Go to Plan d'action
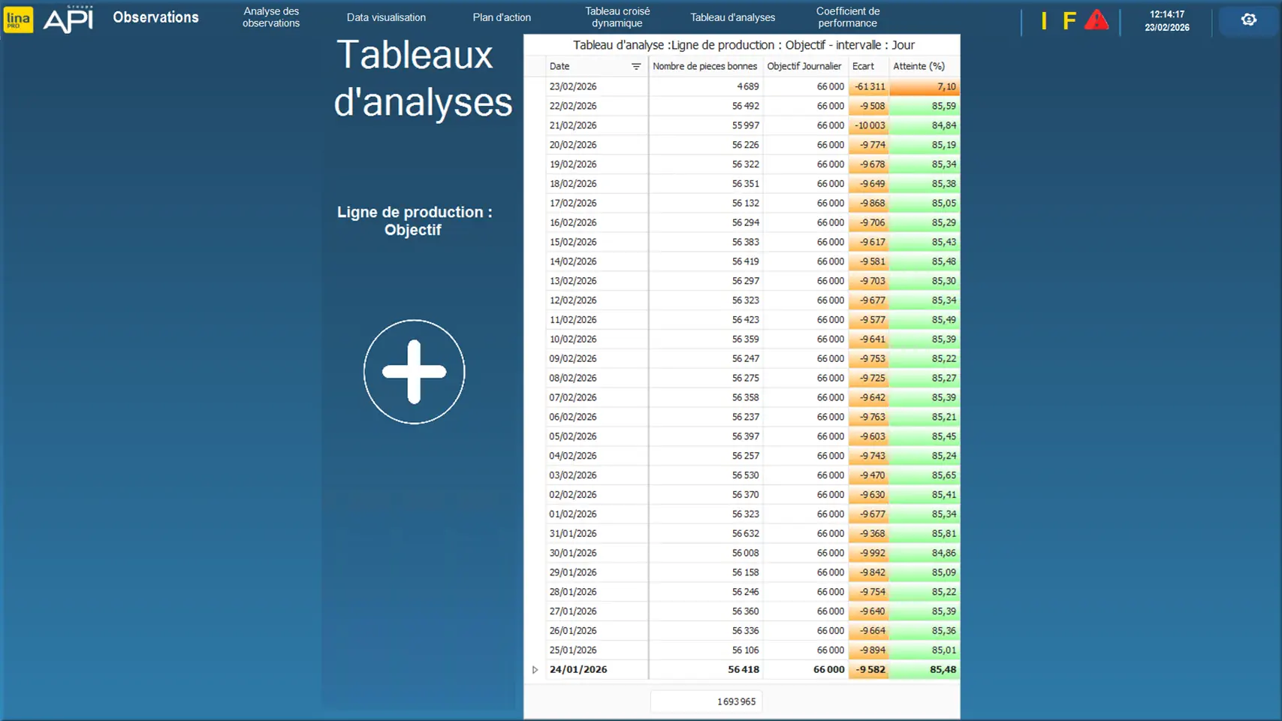 click(502, 17)
